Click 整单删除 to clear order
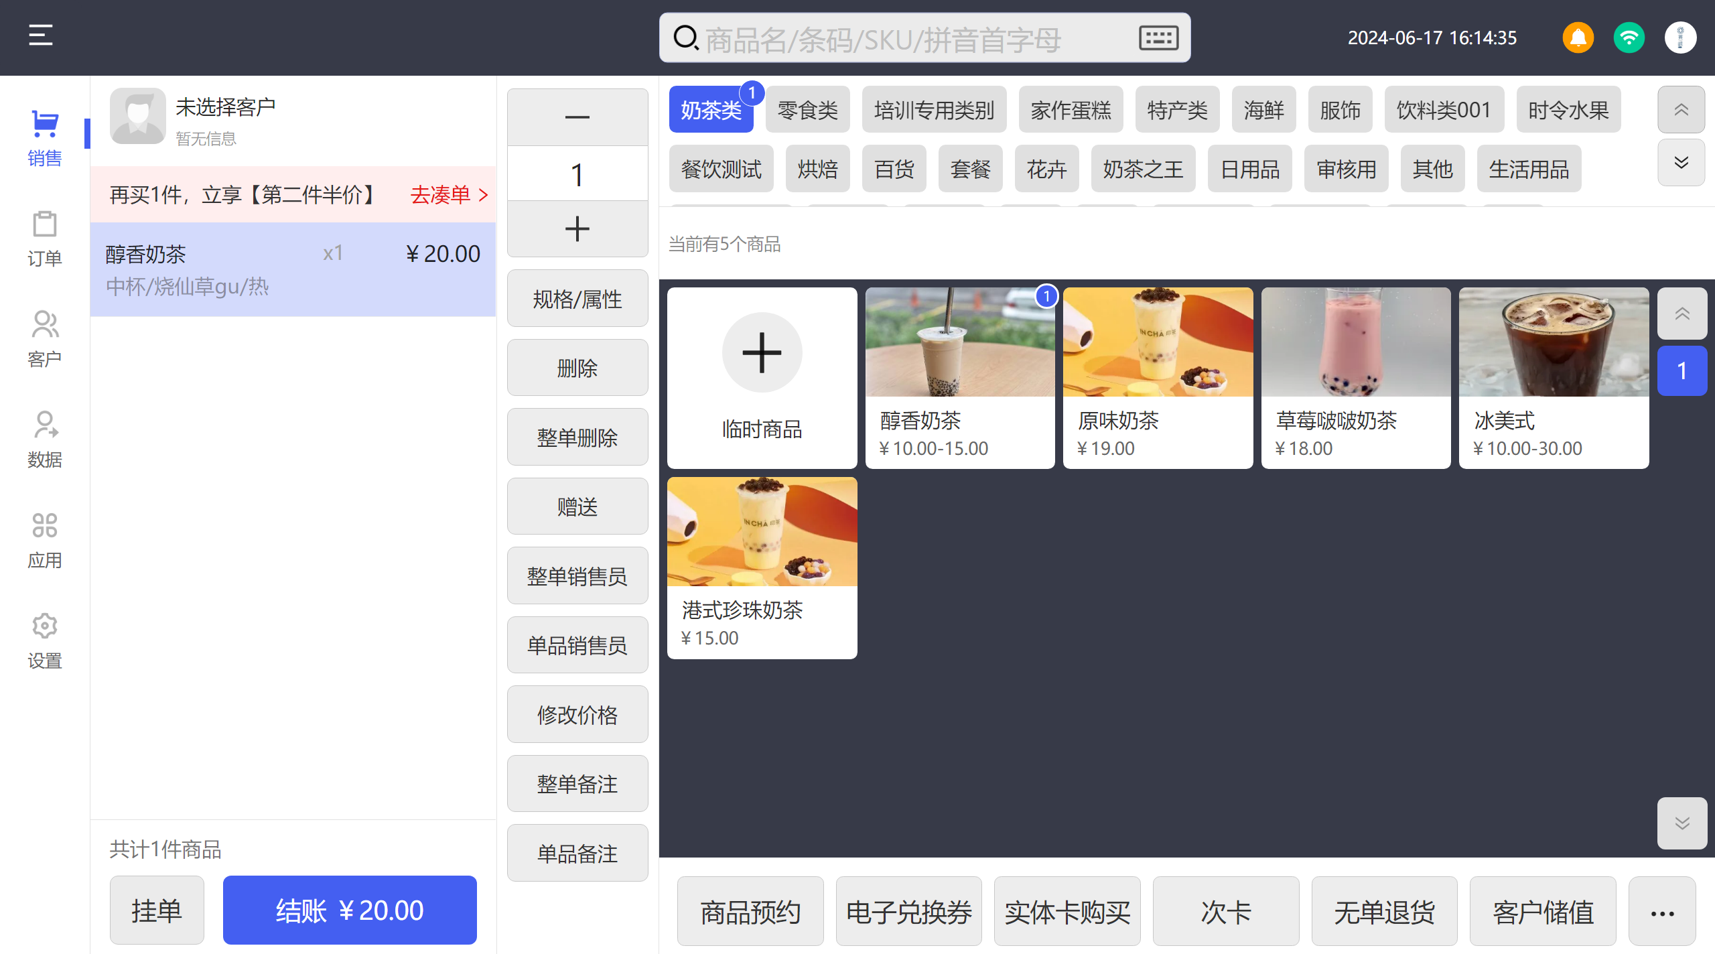 pos(577,437)
